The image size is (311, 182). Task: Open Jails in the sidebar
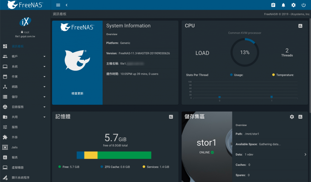click(15, 147)
